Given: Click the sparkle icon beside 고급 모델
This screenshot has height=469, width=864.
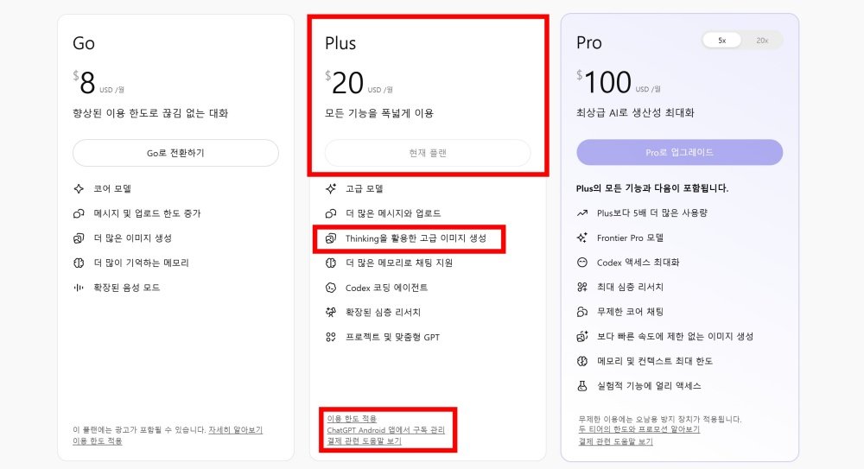Looking at the screenshot, I should [x=331, y=188].
